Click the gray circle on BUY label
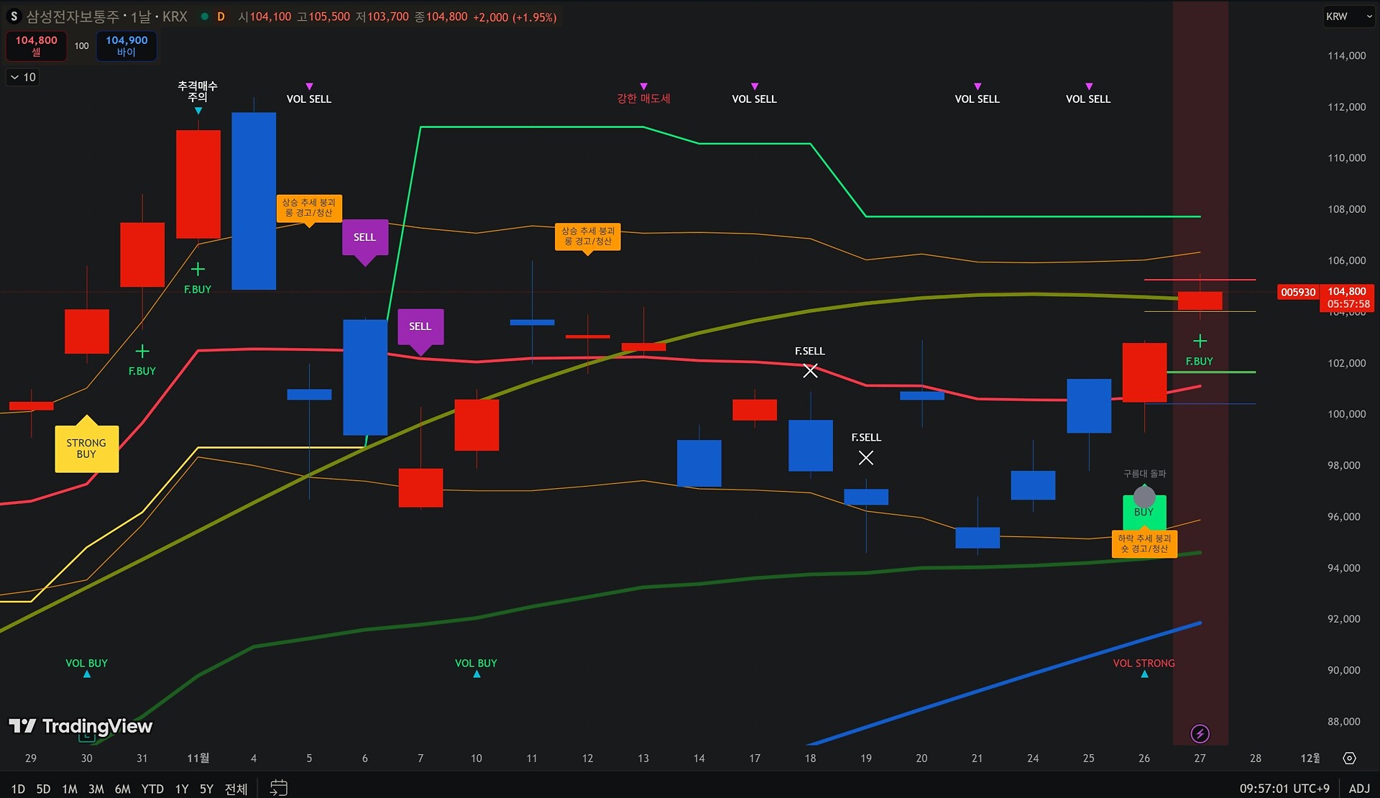 pos(1144,496)
